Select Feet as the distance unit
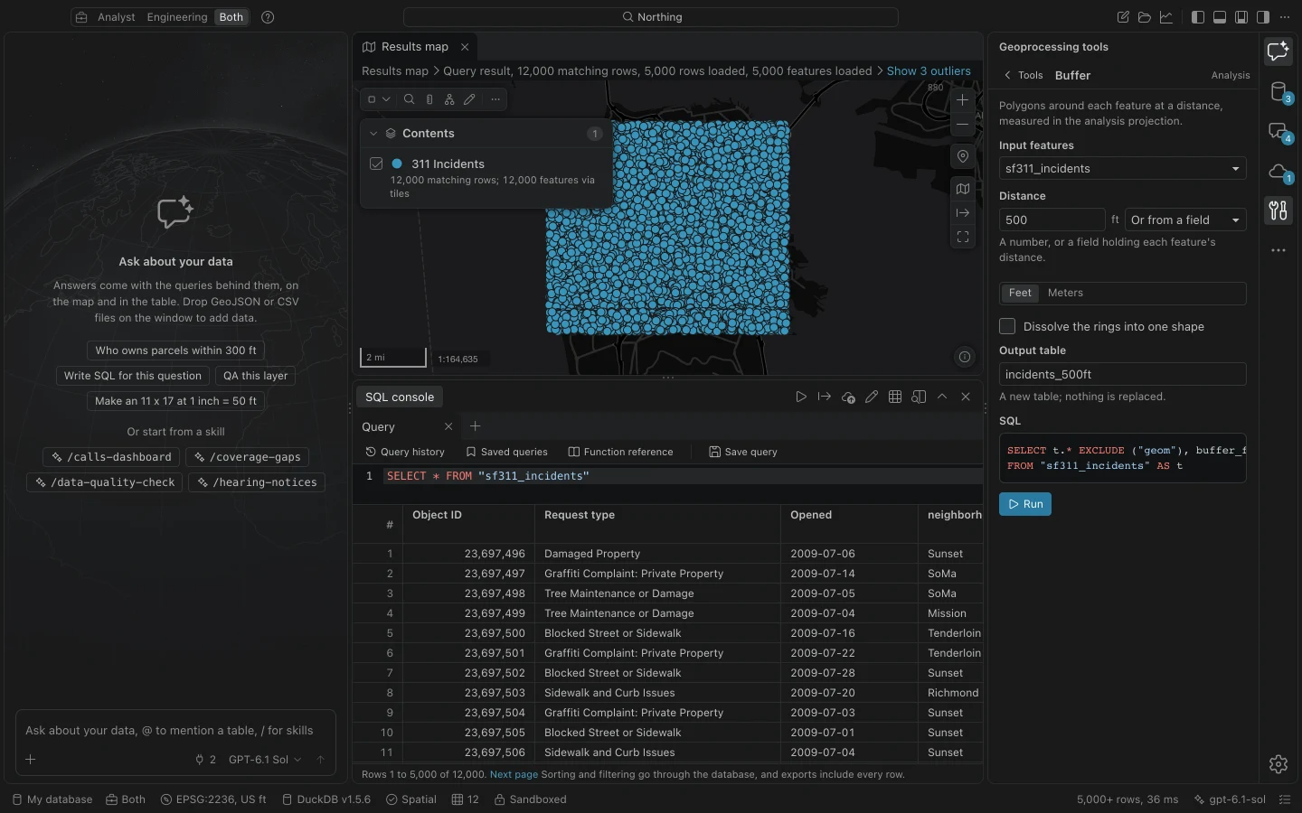1302x813 pixels. [x=1020, y=293]
